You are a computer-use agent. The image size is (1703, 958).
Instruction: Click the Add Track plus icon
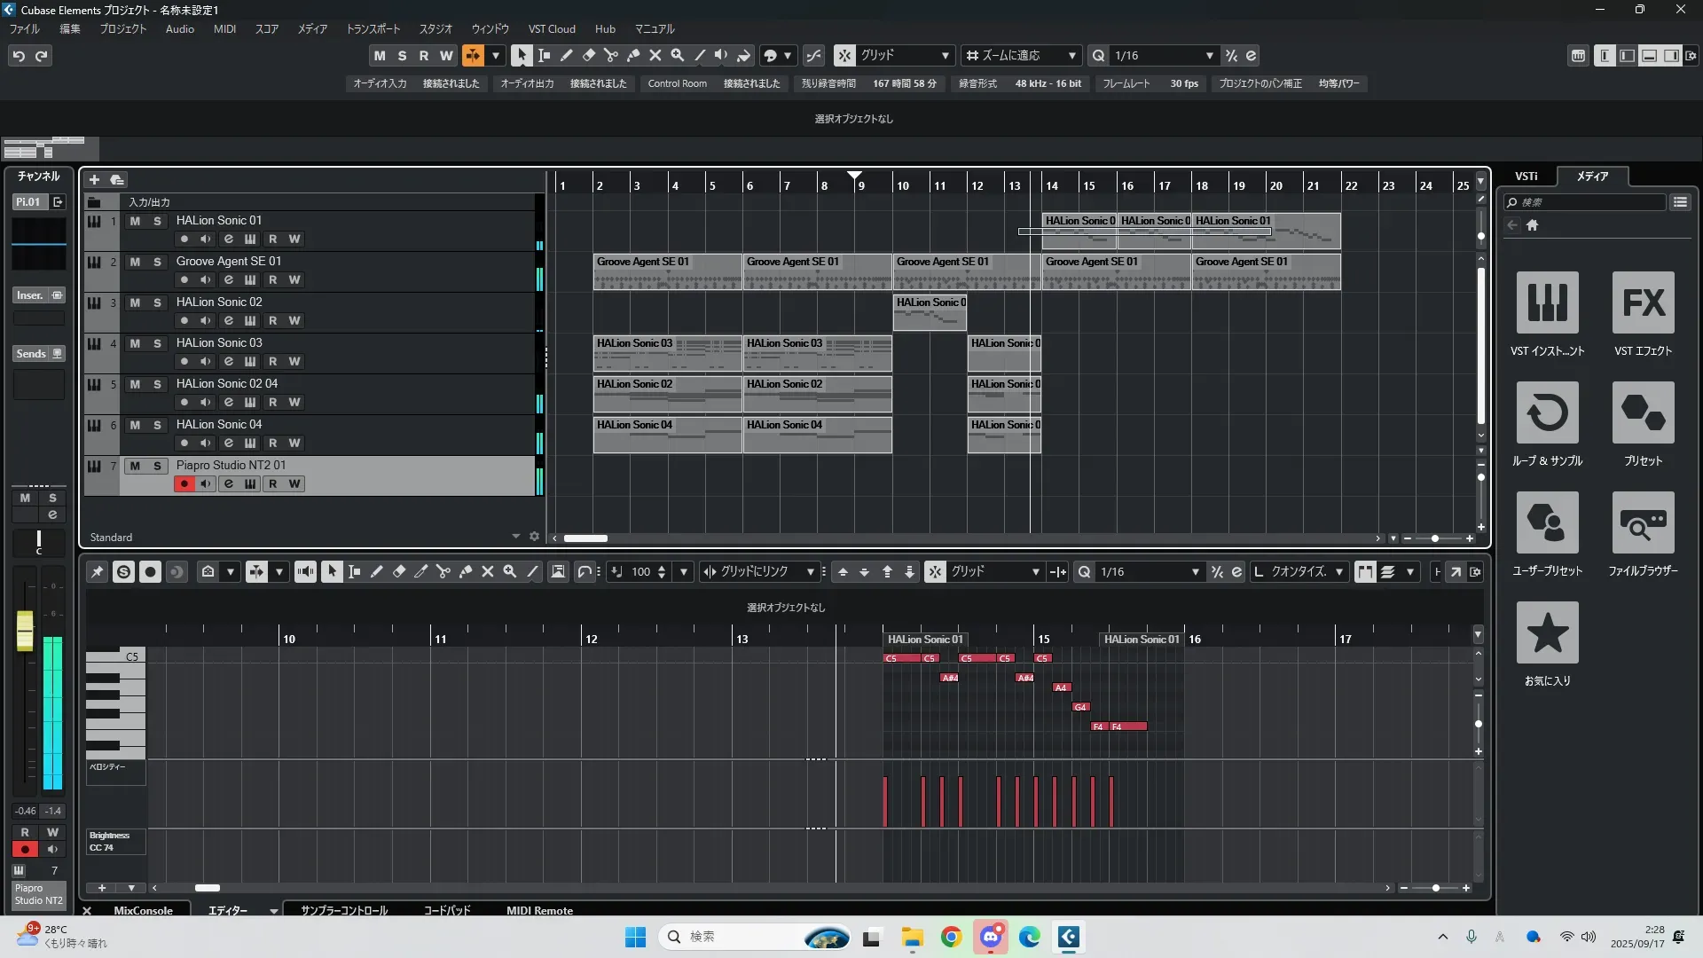94,179
